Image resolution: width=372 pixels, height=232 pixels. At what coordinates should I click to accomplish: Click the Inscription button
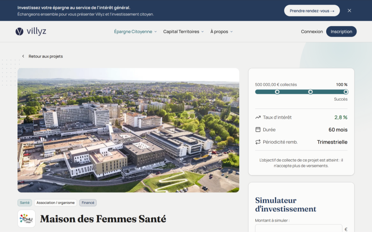[x=341, y=32]
